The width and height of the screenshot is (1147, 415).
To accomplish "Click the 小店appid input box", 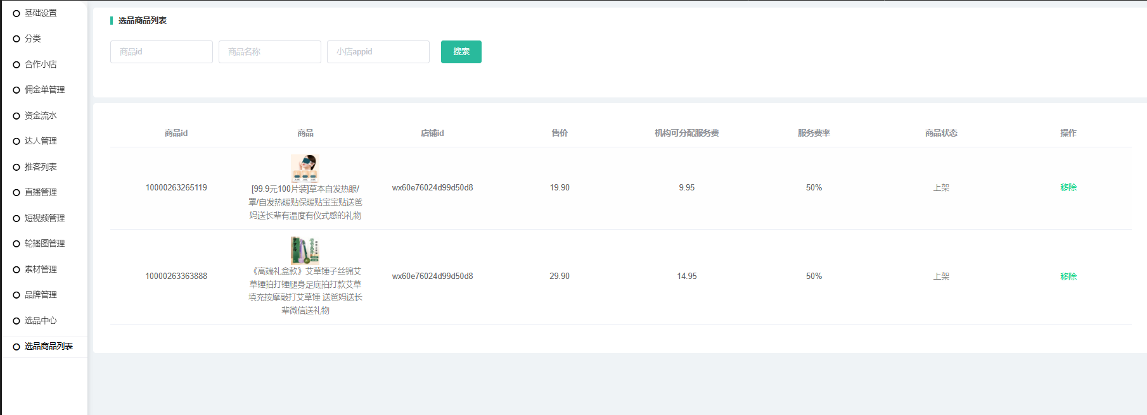I will coord(378,52).
